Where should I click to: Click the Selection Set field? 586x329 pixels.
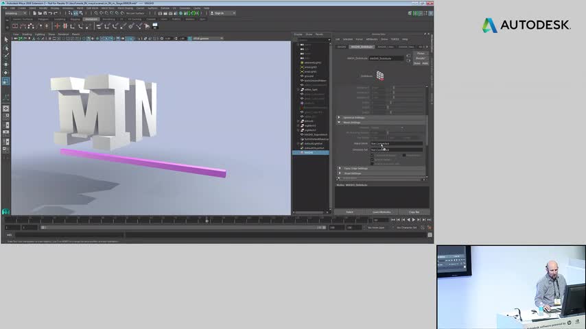point(396,149)
